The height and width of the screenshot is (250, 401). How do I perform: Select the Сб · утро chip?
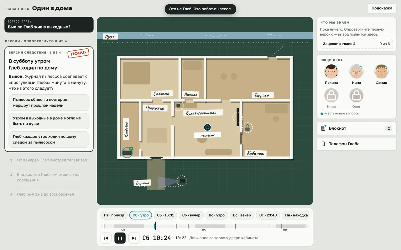tap(141, 215)
